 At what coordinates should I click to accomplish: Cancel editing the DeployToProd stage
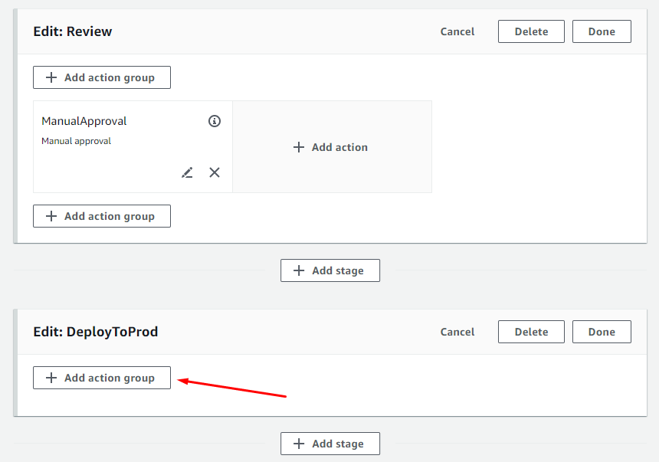[457, 332]
